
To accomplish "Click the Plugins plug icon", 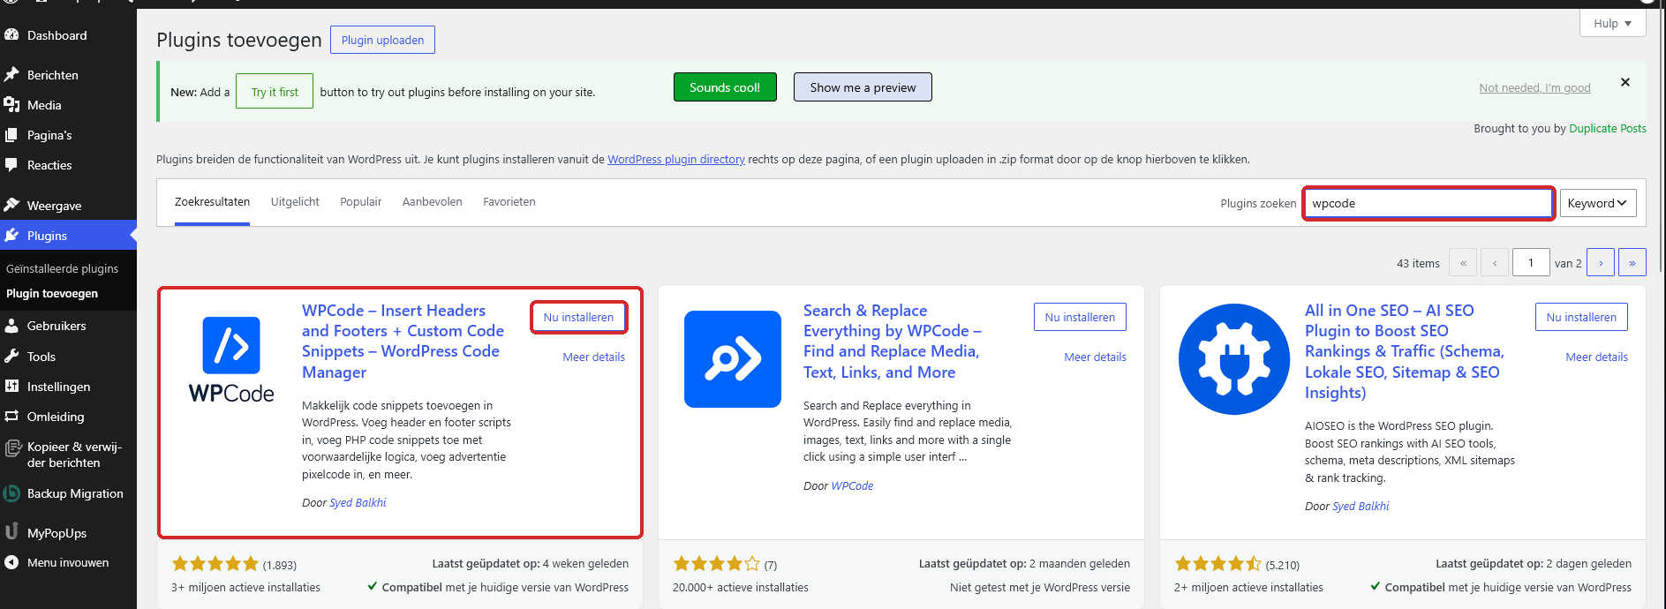I will [11, 236].
